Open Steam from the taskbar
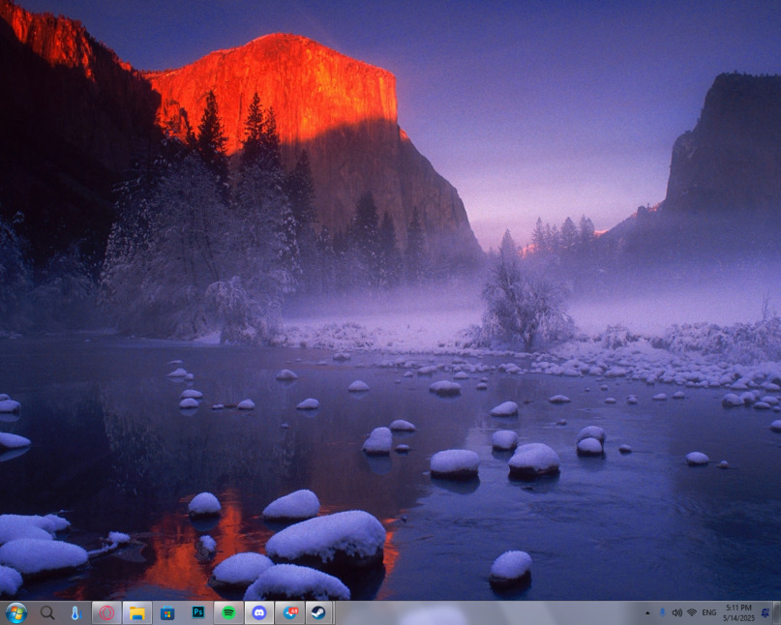The width and height of the screenshot is (781, 625). coord(318,612)
